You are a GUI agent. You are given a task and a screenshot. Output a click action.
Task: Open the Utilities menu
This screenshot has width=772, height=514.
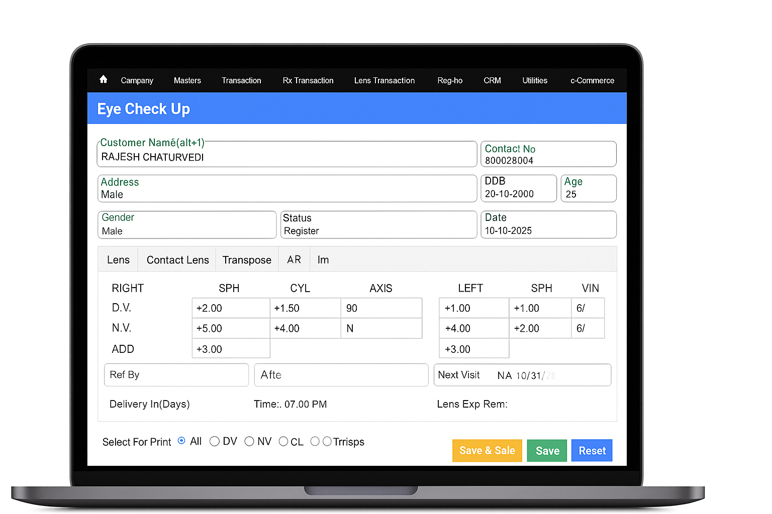click(534, 80)
